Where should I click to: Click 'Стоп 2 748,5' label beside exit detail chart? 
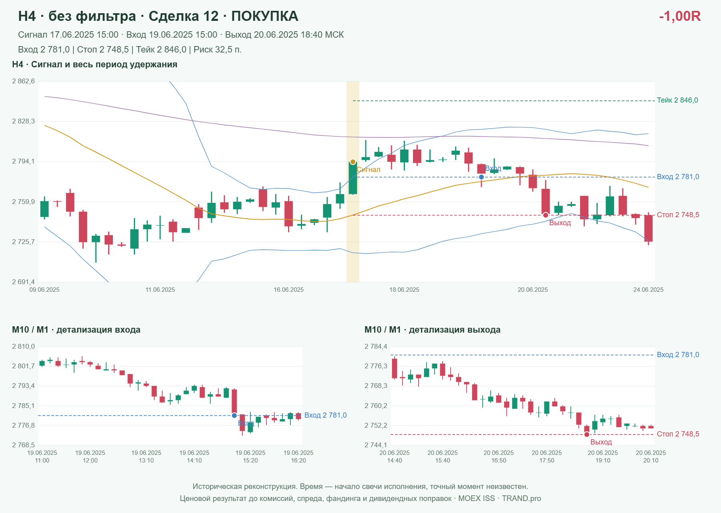(678, 434)
